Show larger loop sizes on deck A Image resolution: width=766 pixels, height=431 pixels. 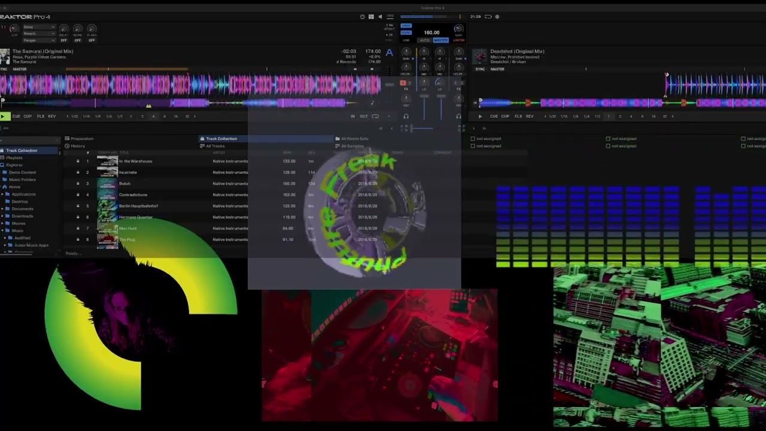[x=194, y=116]
